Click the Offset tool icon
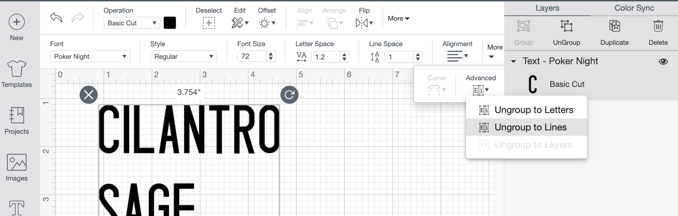This screenshot has height=216, width=678. pyautogui.click(x=264, y=23)
